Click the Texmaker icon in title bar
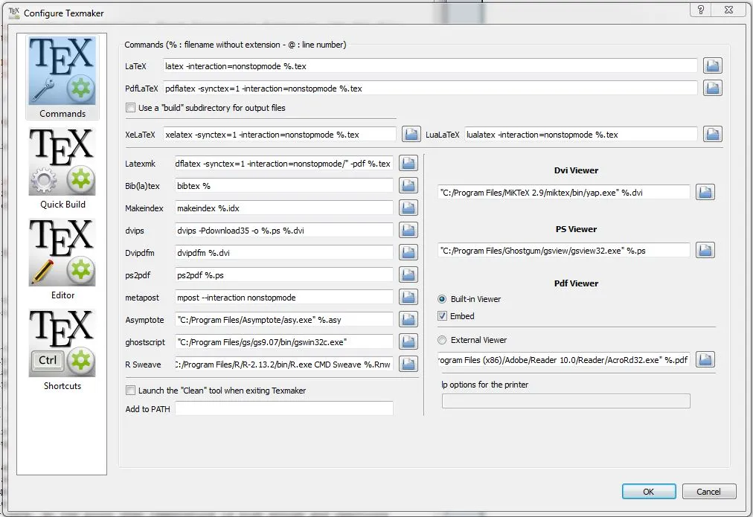The width and height of the screenshot is (753, 517). tap(14, 12)
